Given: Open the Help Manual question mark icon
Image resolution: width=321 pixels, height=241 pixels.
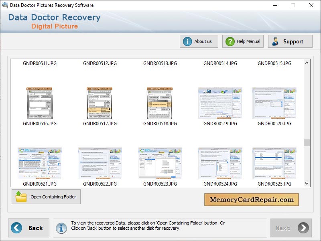Looking at the screenshot, I should (x=229, y=41).
